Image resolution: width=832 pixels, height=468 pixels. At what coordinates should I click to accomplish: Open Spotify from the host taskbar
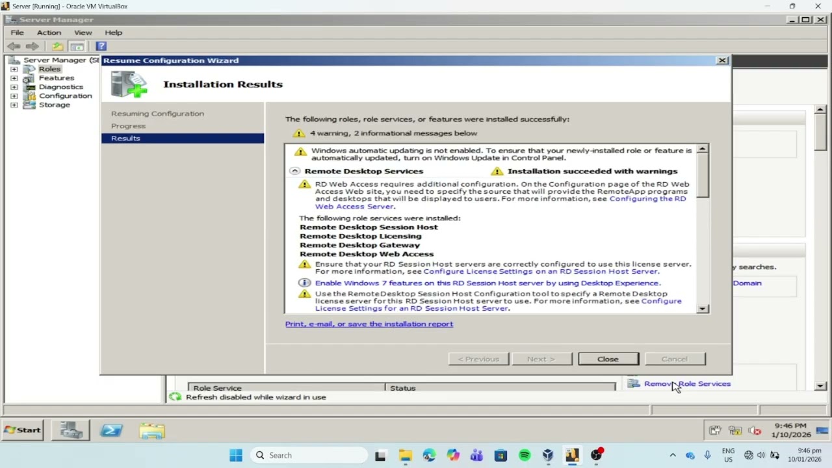pos(525,455)
